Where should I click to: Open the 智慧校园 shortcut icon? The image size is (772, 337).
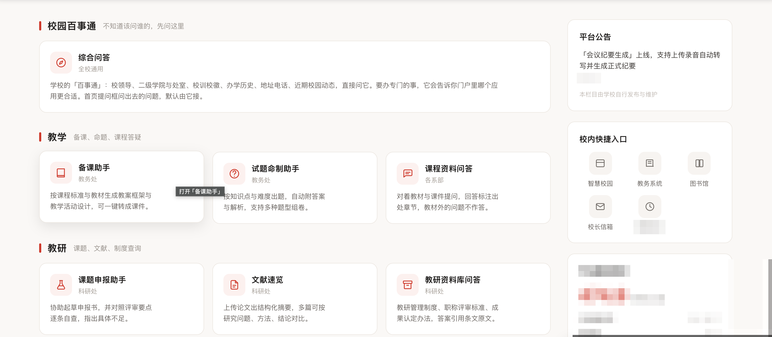600,163
